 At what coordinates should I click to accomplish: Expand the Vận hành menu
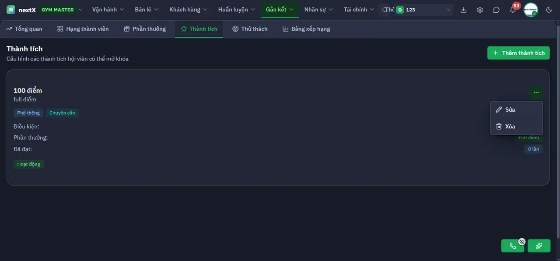point(108,10)
